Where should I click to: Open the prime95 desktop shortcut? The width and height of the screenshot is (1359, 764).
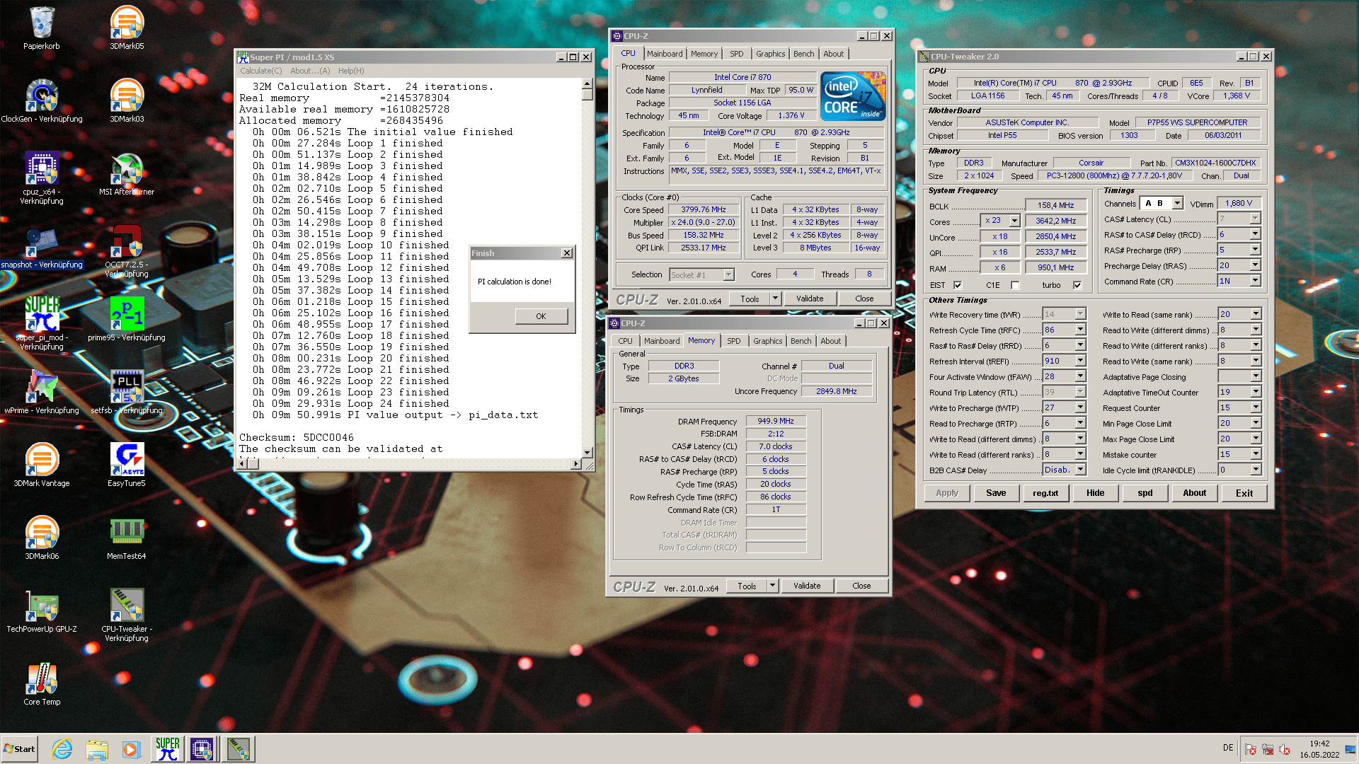pyautogui.click(x=127, y=318)
